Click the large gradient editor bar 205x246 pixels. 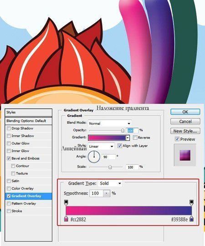[128, 211]
